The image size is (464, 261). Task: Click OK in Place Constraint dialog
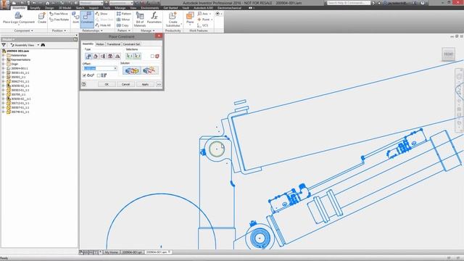(x=107, y=84)
